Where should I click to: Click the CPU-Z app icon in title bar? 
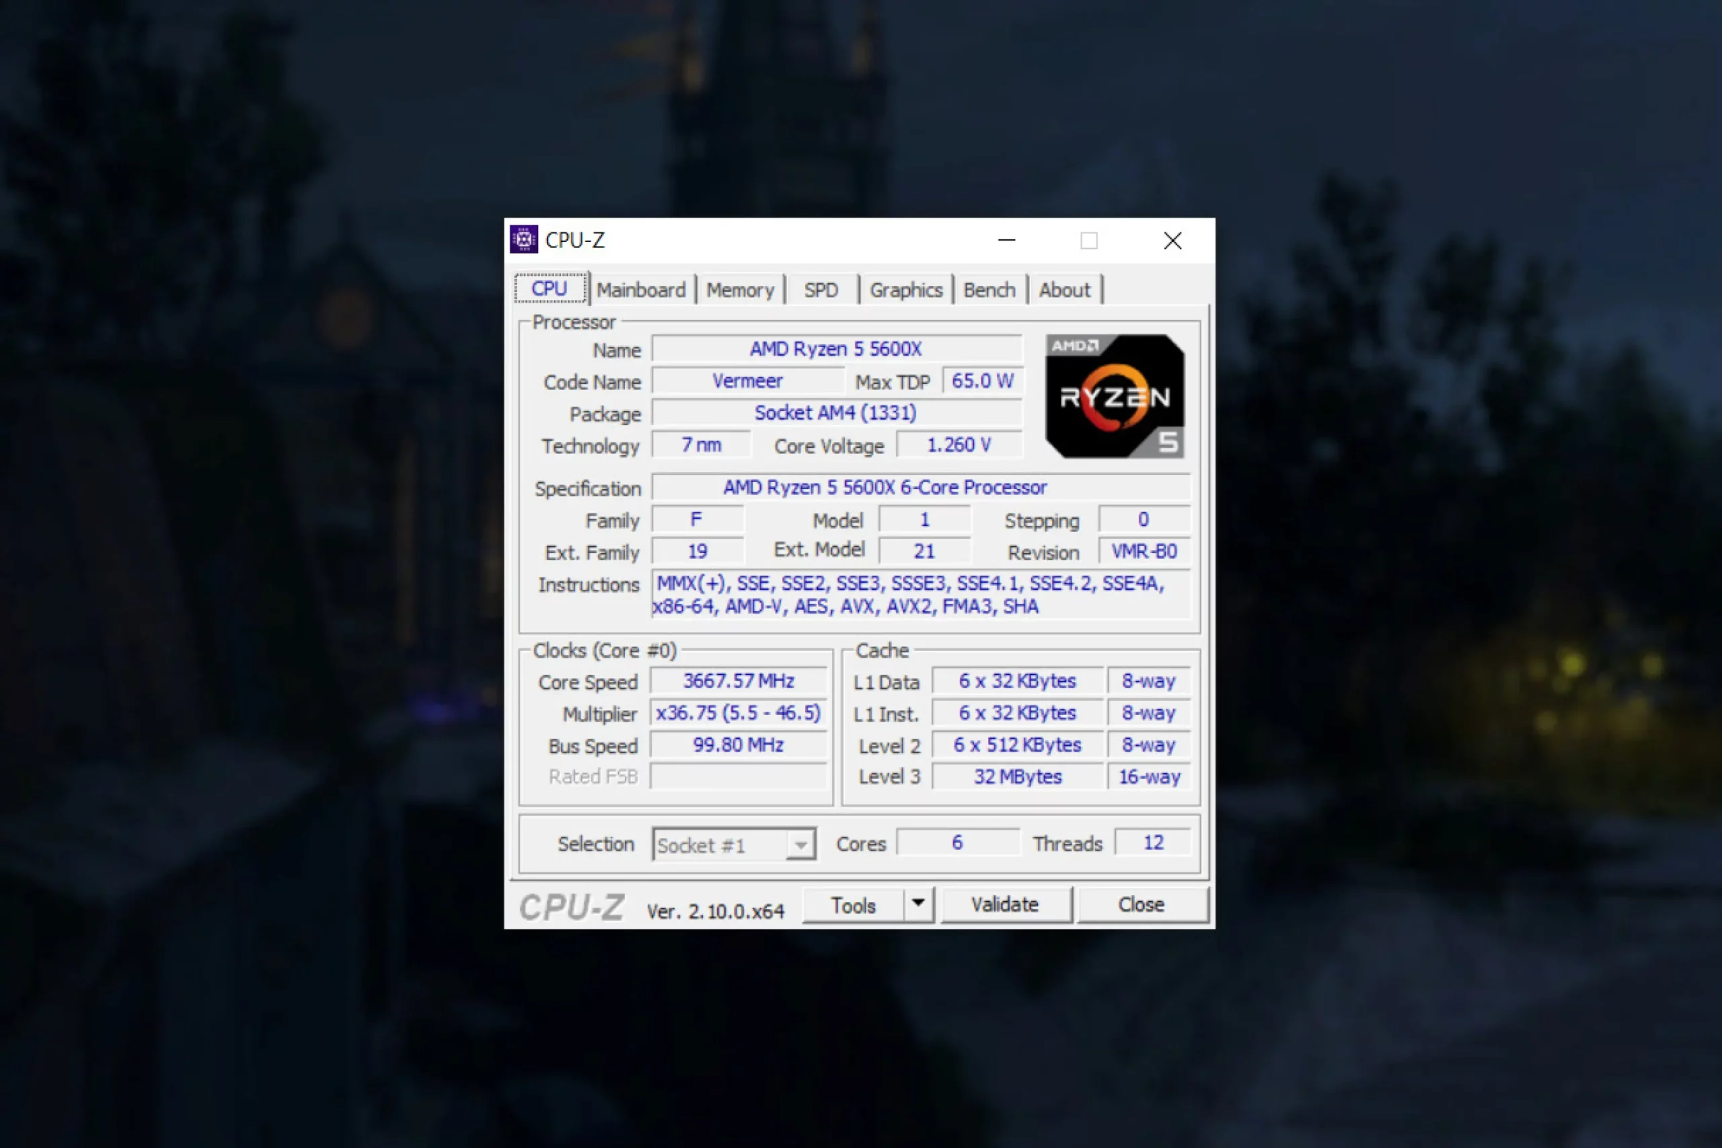(523, 239)
